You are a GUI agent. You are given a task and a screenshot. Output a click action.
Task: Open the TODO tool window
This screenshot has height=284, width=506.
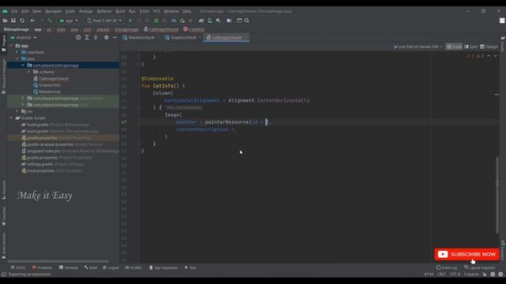click(x=17, y=267)
